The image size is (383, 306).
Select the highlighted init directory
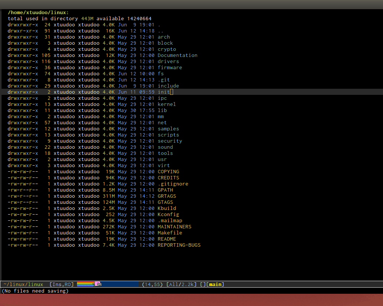click(164, 92)
